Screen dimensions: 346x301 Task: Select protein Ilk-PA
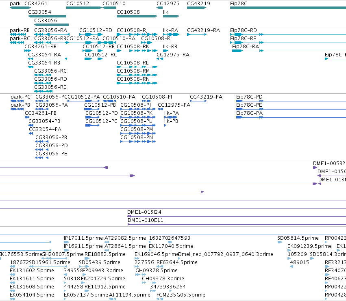coord(172,113)
